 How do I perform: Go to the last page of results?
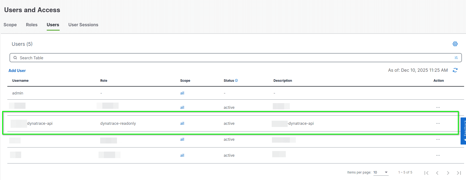[459, 173]
